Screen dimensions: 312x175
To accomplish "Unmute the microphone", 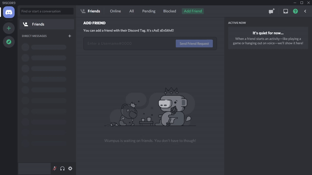I will (x=55, y=168).
